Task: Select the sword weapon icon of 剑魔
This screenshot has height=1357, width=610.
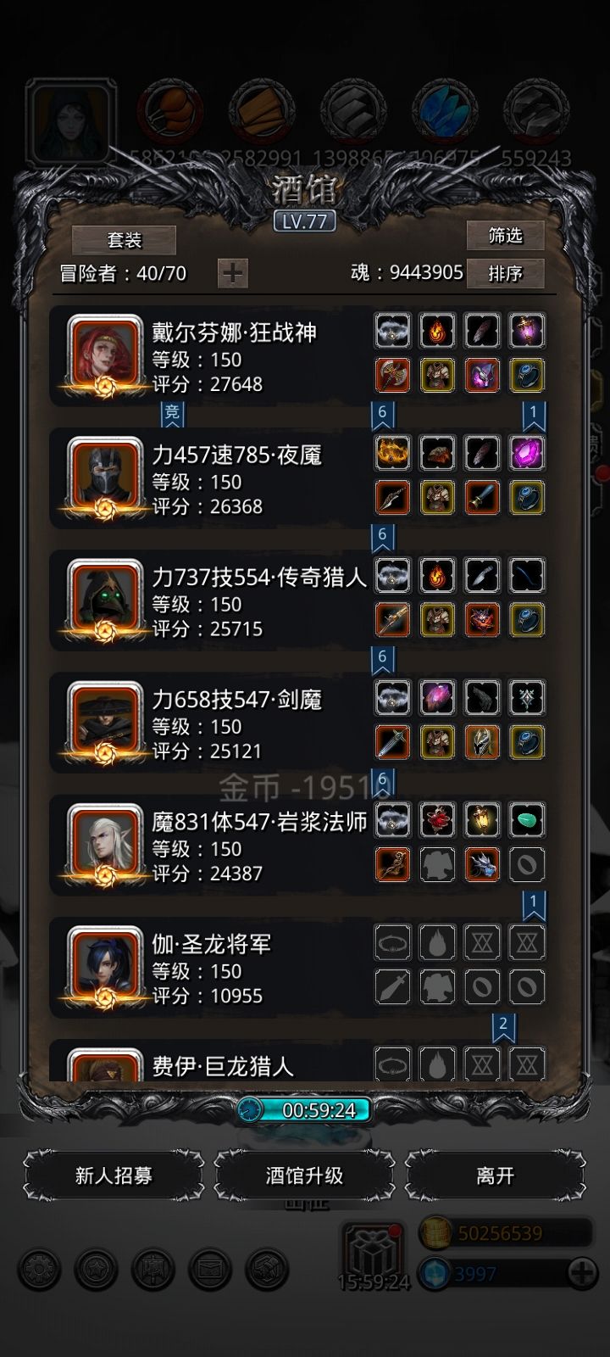Action: coord(392,742)
